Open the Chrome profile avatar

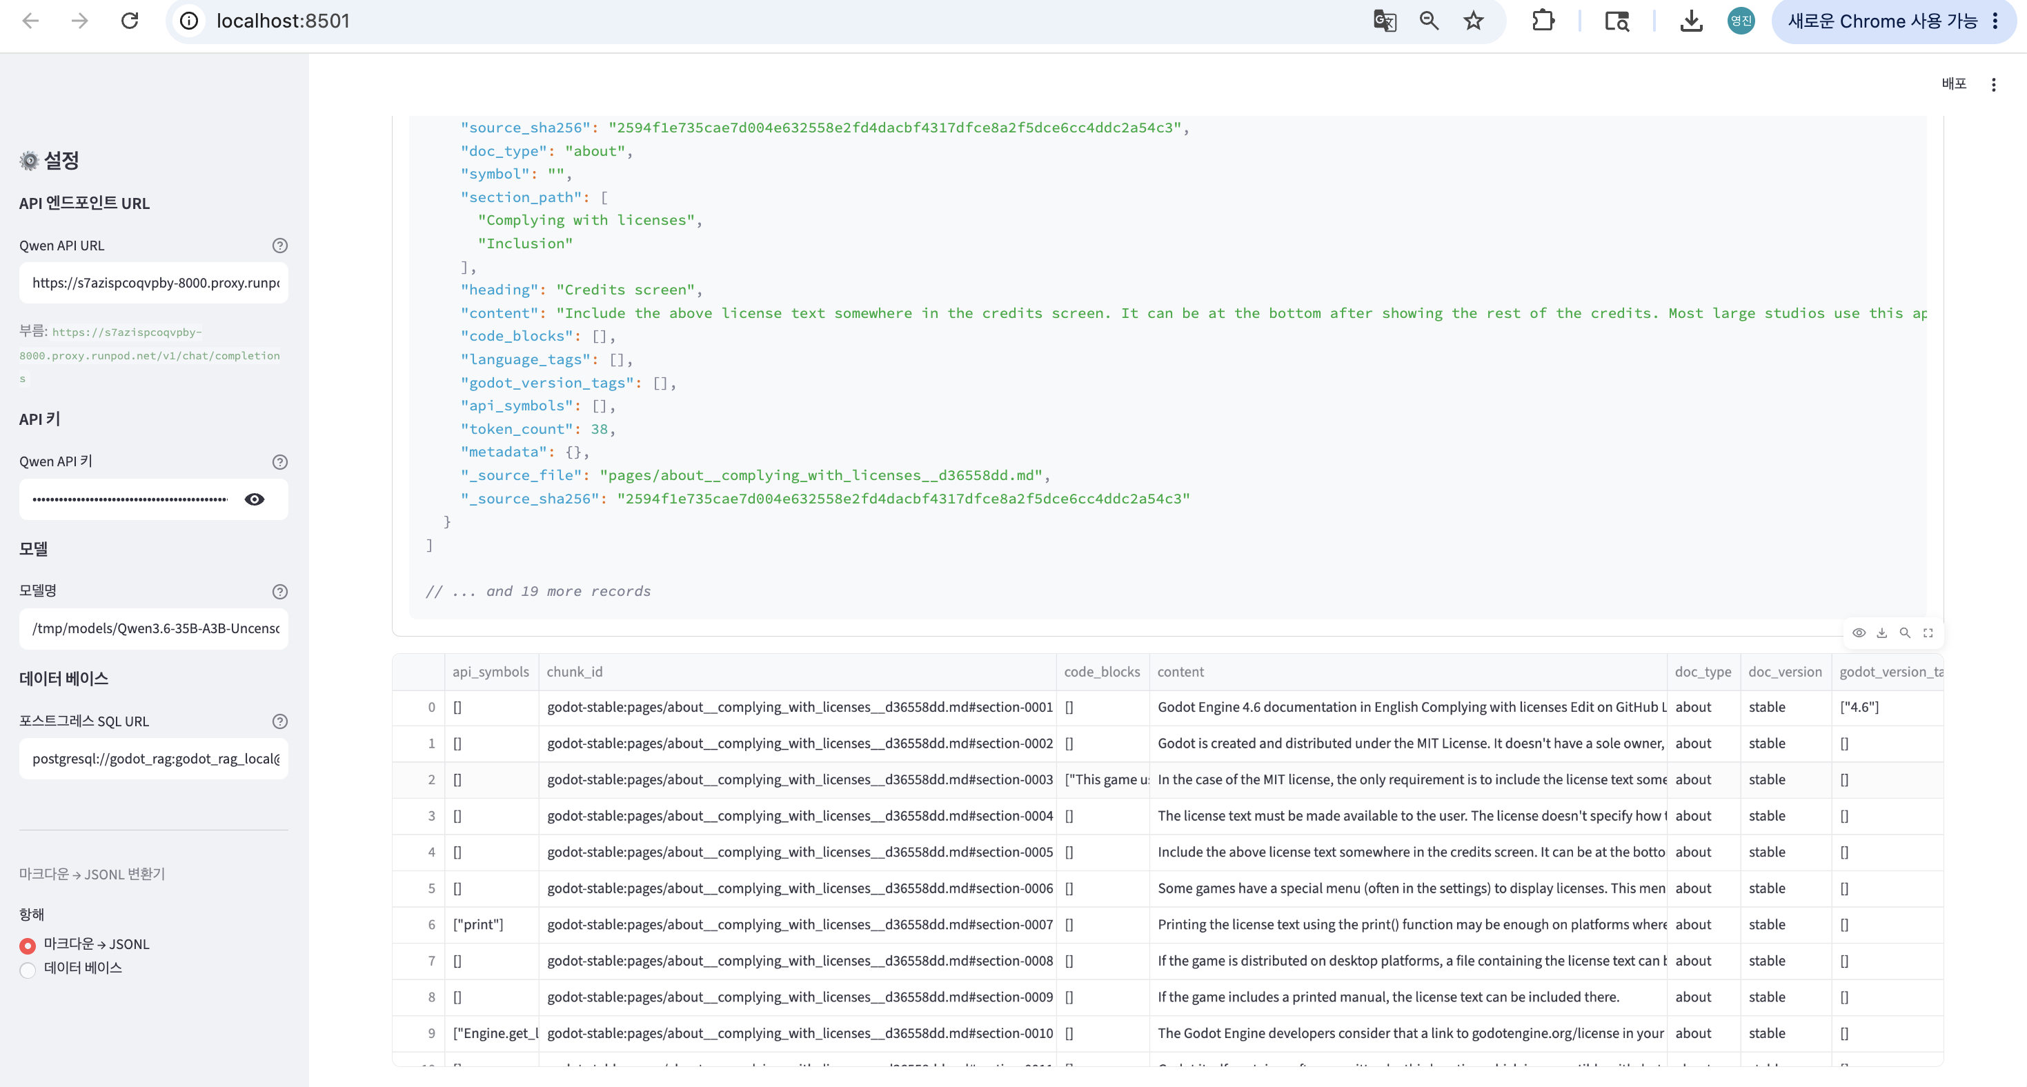tap(1741, 21)
